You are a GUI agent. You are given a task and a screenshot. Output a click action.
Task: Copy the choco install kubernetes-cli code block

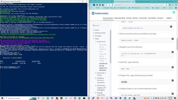pos(171,27)
